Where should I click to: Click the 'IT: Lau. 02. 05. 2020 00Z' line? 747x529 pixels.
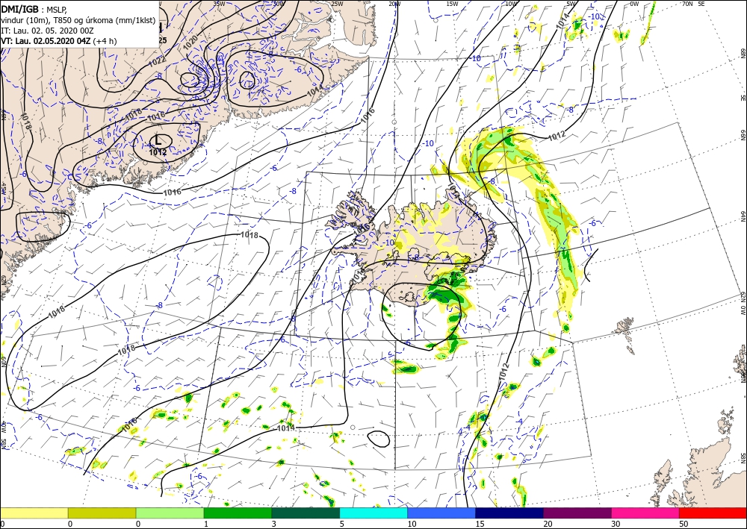(x=47, y=31)
